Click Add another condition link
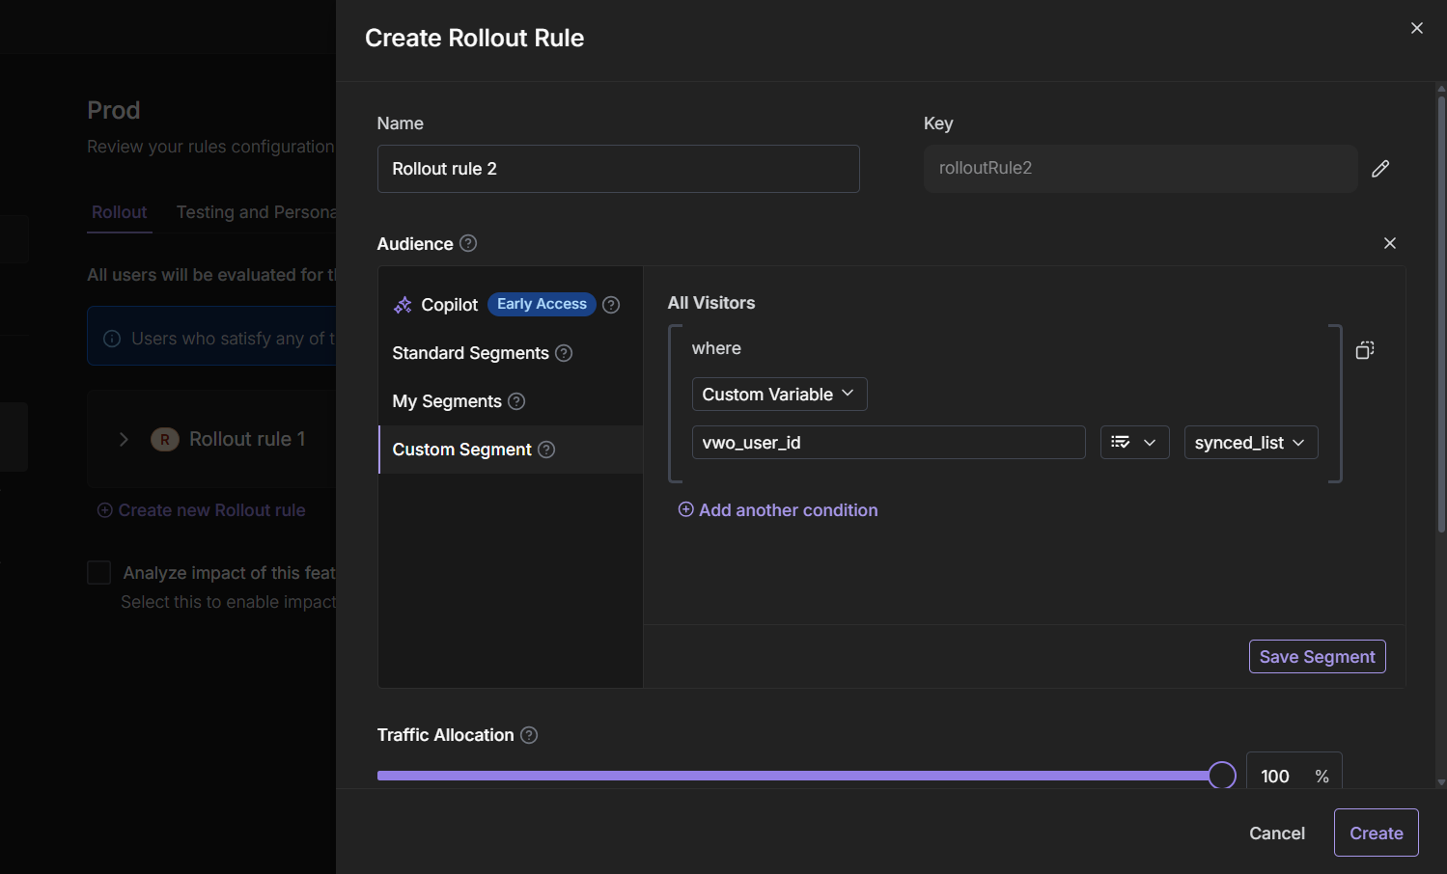The height and width of the screenshot is (874, 1447). [778, 510]
